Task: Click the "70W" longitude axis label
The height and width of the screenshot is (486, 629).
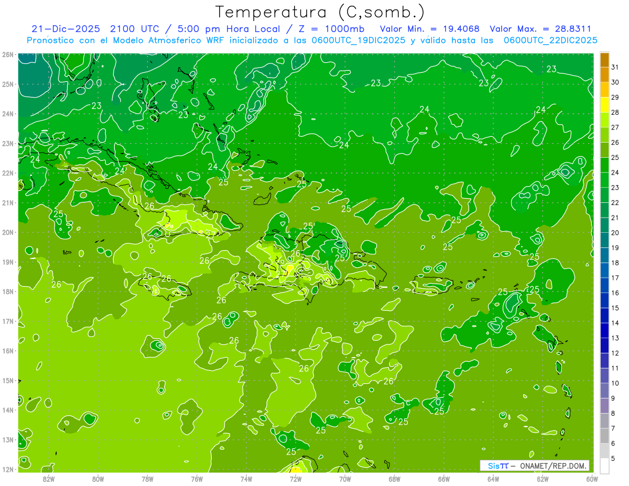Action: click(345, 479)
